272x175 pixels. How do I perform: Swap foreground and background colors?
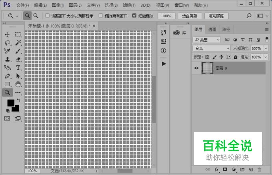coord(19,100)
